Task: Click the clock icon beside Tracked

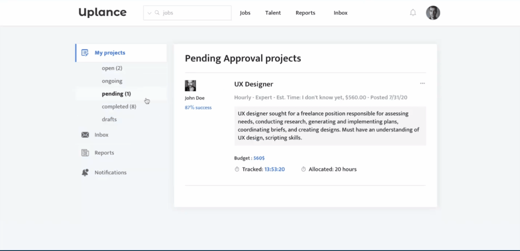Action: (x=237, y=169)
